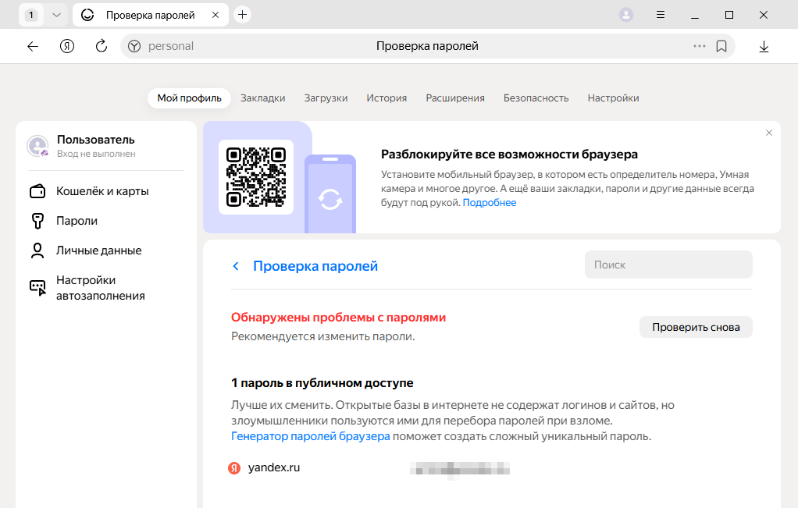Image resolution: width=798 pixels, height=508 pixels.
Task: Click the QR code image
Action: pyautogui.click(x=256, y=177)
